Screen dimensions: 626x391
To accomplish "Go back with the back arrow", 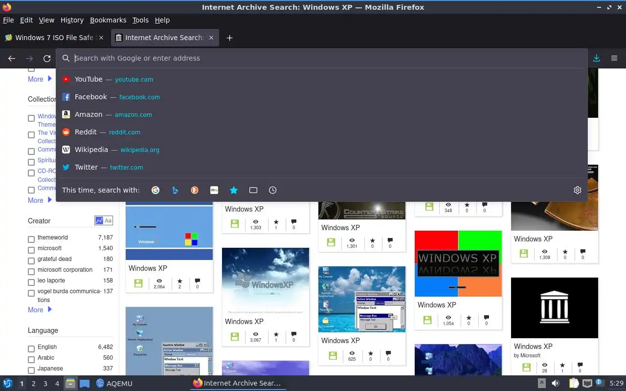I will click(x=12, y=59).
